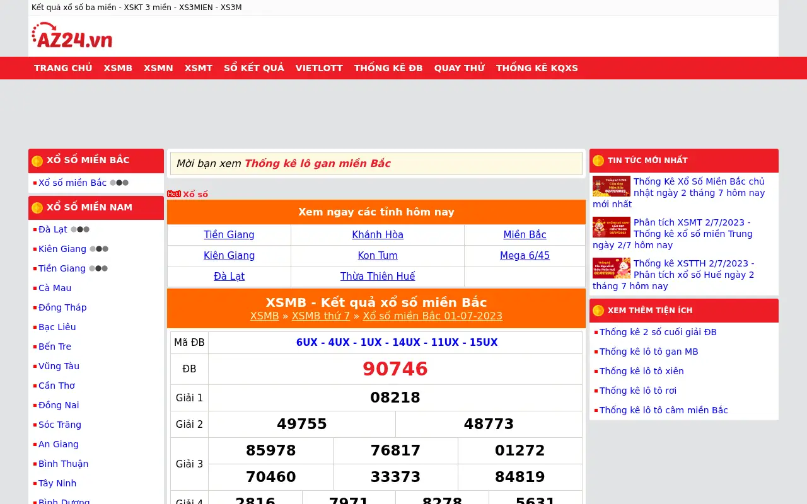This screenshot has width=807, height=504.
Task: Click XSMB thứ 7 breadcrumb link
Action: coord(321,316)
